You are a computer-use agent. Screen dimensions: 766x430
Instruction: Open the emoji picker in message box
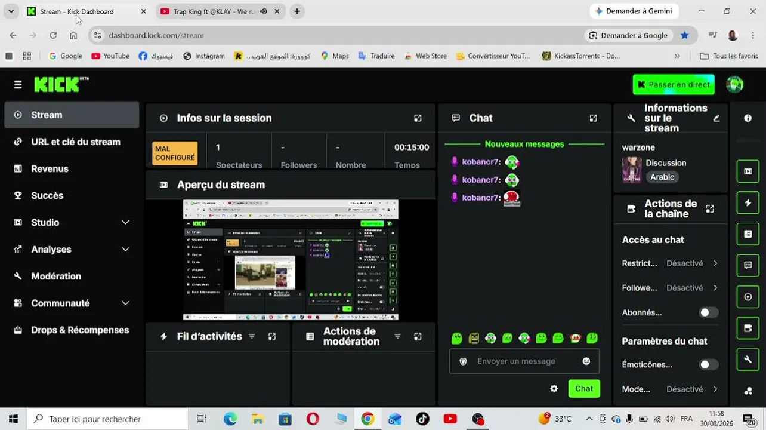[586, 361]
